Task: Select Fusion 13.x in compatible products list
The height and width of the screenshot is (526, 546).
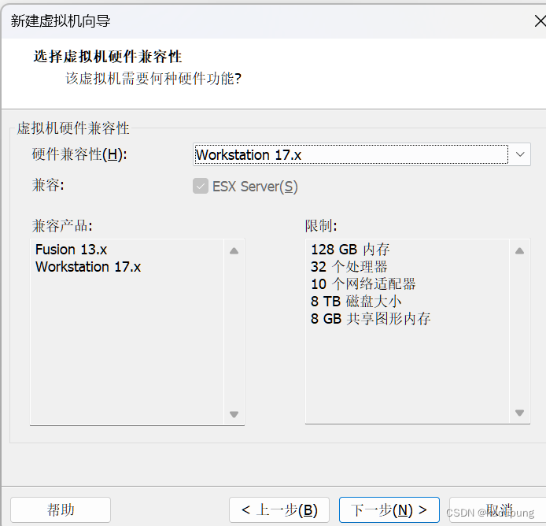Action: 72,250
